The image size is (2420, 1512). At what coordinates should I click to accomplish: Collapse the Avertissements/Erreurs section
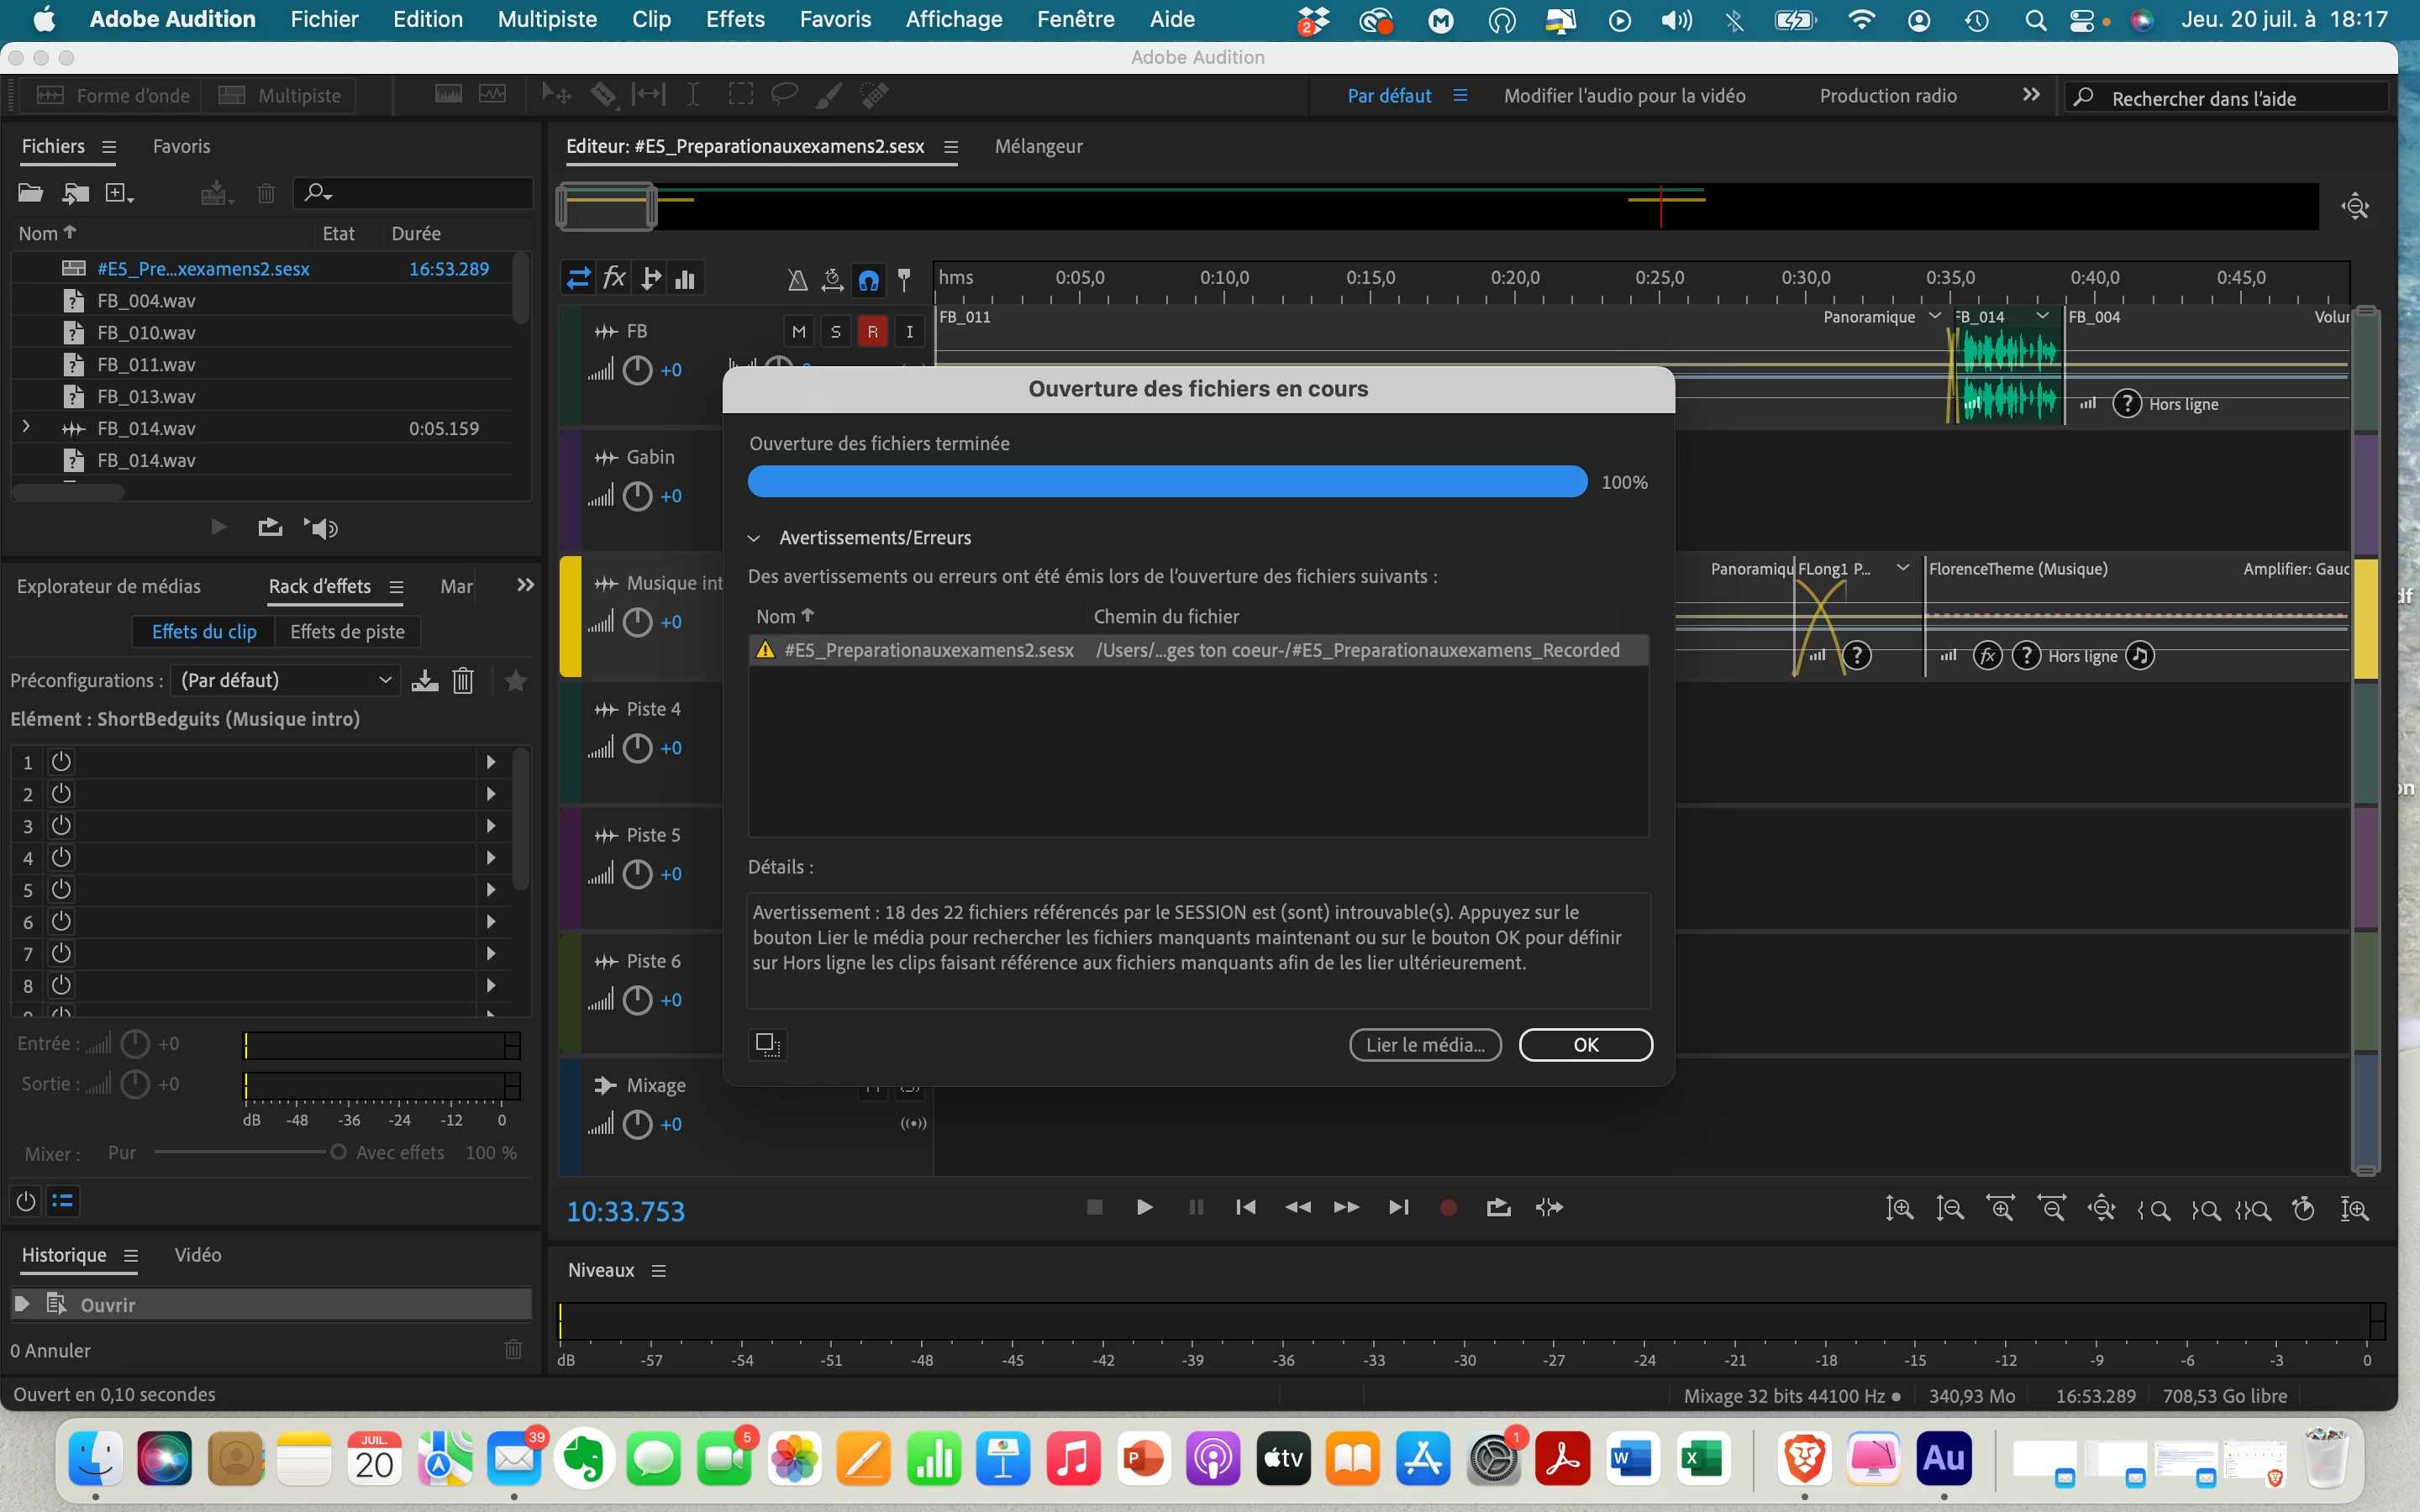pos(754,538)
